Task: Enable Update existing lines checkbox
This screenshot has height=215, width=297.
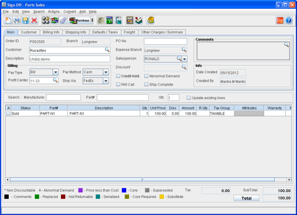Action: click(189, 98)
